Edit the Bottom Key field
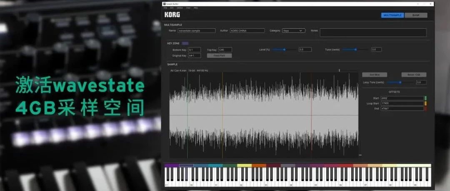This screenshot has height=191, width=450. (194, 50)
